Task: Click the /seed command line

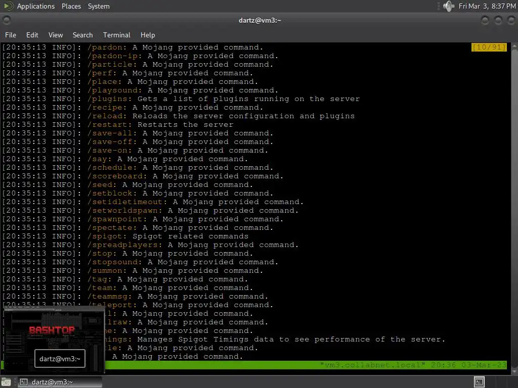Action: 127,184
